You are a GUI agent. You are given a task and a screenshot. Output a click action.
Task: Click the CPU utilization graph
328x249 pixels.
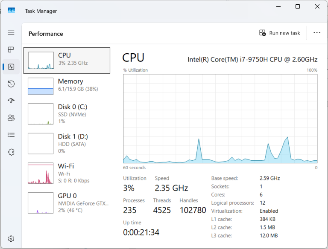tap(220, 119)
